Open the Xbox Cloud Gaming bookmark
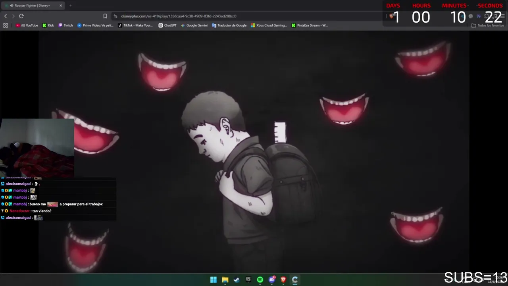The image size is (508, 286). click(269, 25)
